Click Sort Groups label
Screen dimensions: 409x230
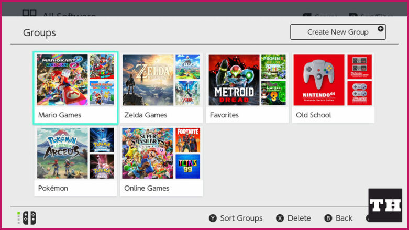tap(241, 218)
